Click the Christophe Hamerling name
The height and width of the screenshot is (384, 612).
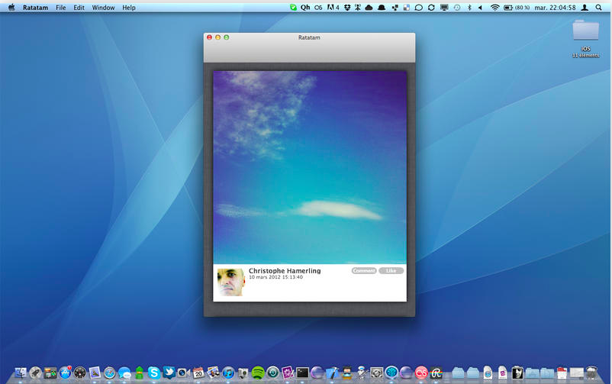[285, 271]
